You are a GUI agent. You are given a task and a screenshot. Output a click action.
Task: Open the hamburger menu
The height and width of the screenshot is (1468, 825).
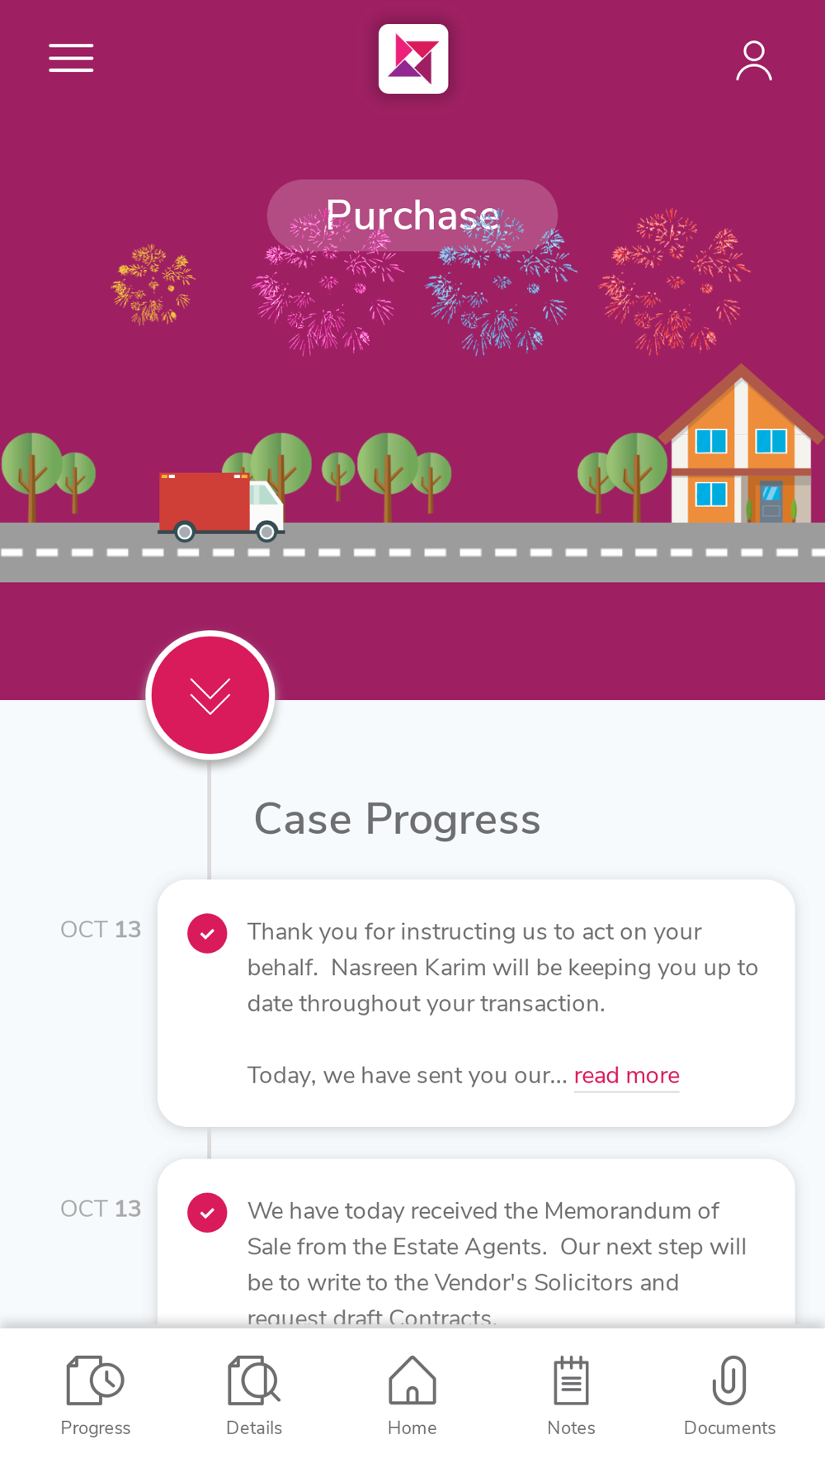[x=71, y=58]
